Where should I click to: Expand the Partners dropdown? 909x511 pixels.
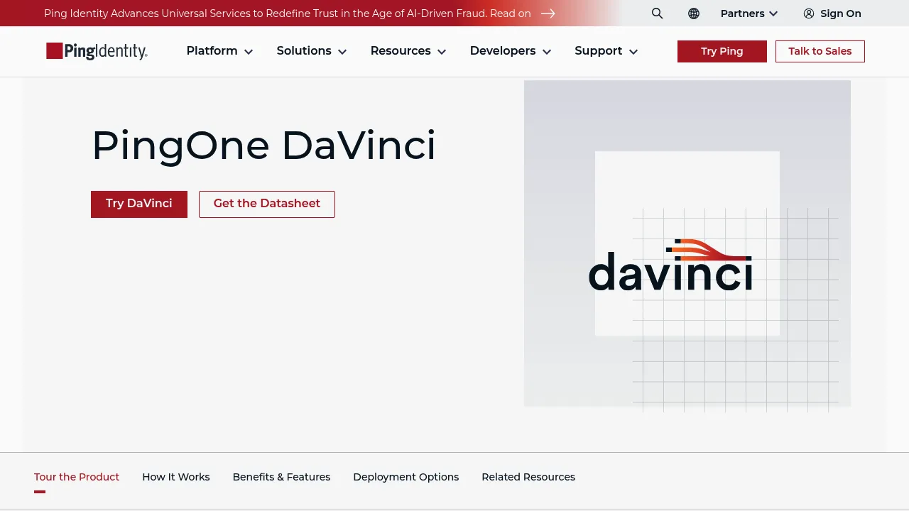point(749,13)
